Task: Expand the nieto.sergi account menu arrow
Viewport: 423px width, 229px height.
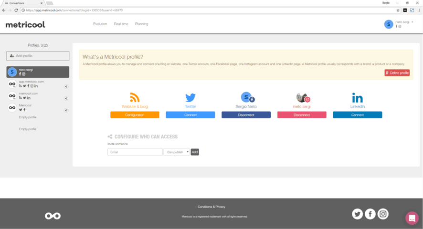Action: [412, 22]
